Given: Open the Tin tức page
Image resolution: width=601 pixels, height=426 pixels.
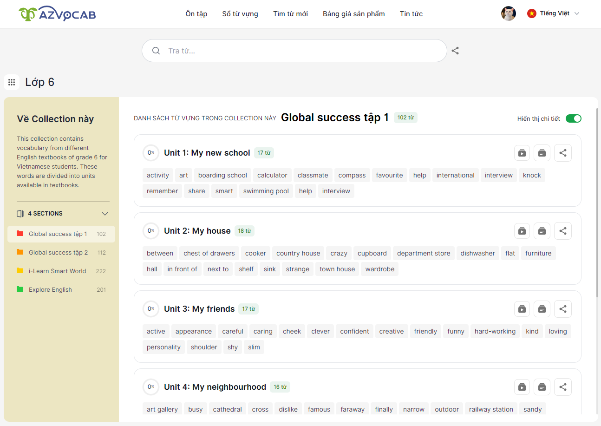Looking at the screenshot, I should pos(411,14).
